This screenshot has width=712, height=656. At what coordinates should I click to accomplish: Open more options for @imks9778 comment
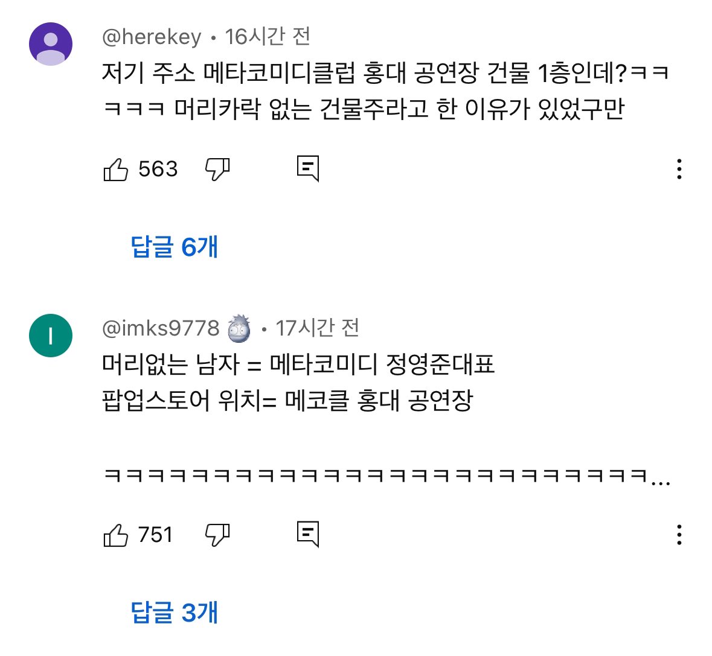679,535
